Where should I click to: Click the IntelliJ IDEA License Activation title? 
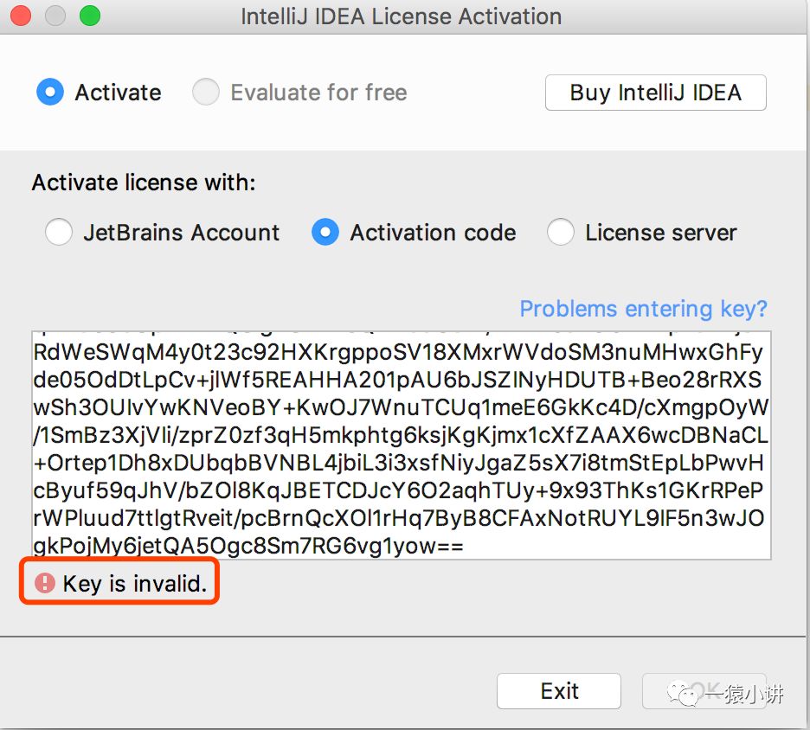tap(400, 16)
